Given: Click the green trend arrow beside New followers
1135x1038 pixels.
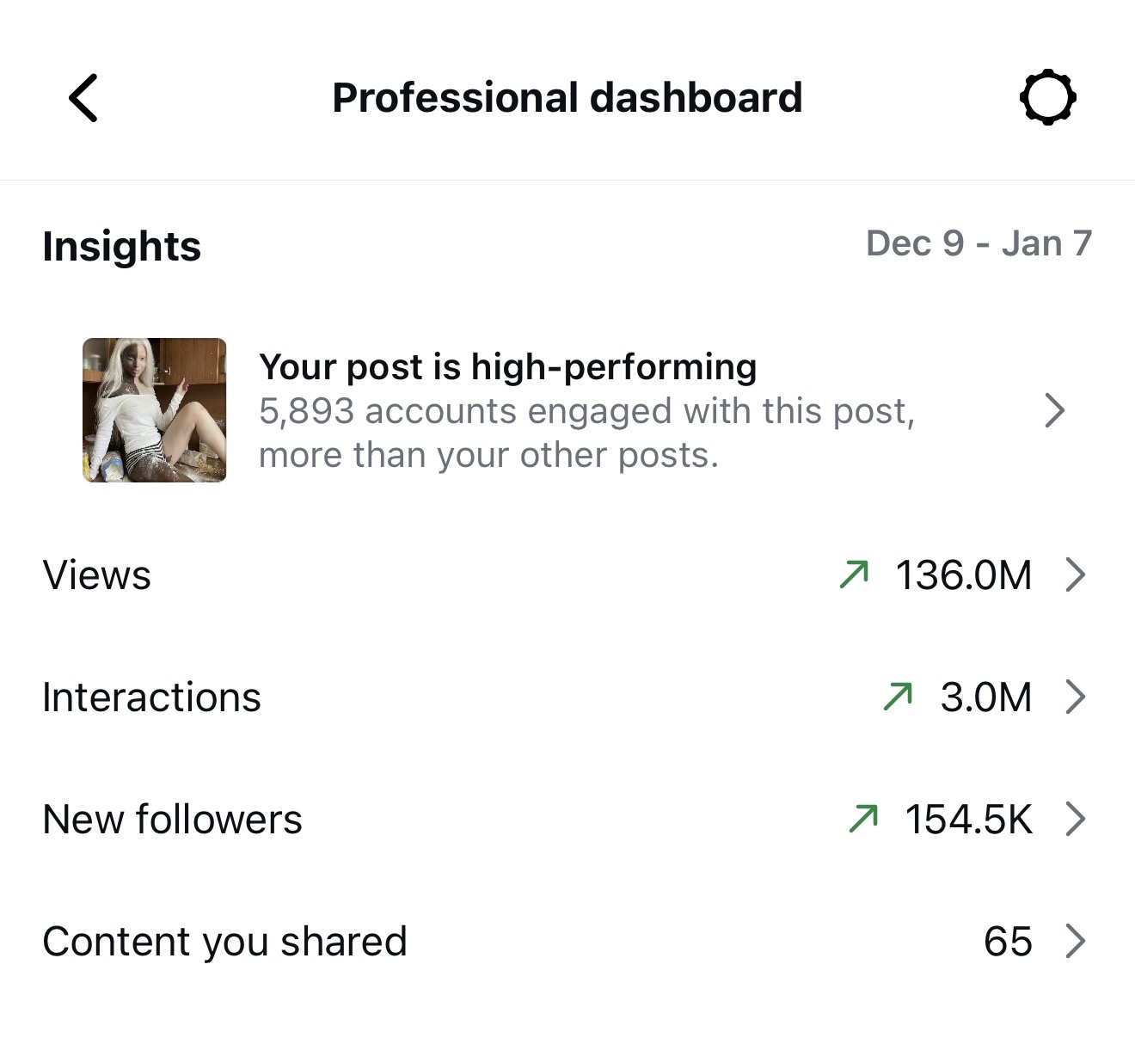Looking at the screenshot, I should [x=863, y=819].
